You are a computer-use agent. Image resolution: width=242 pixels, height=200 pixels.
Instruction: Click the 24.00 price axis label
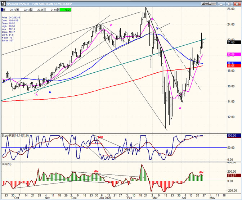(x=231, y=24)
